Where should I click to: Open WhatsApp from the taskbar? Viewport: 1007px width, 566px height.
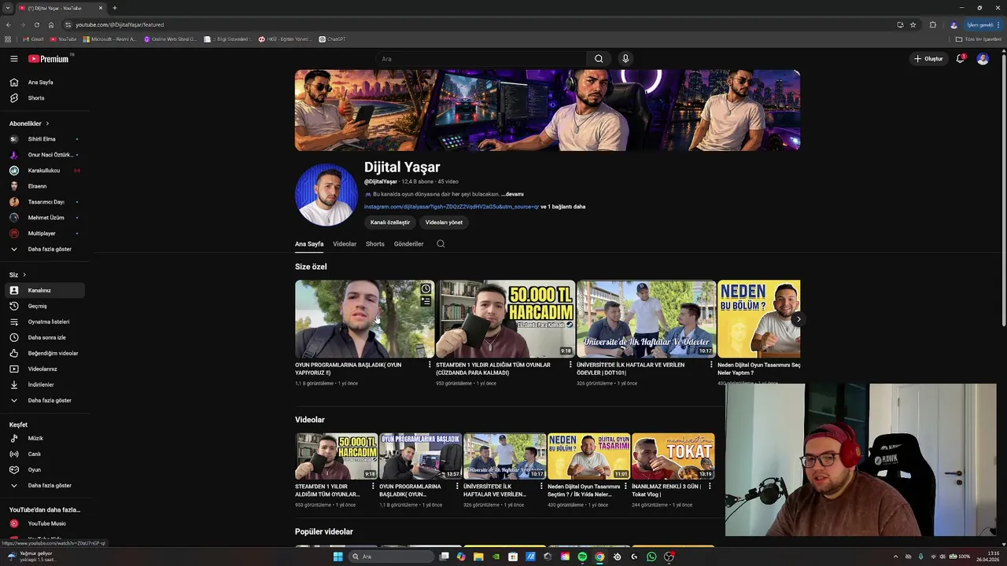click(x=651, y=557)
